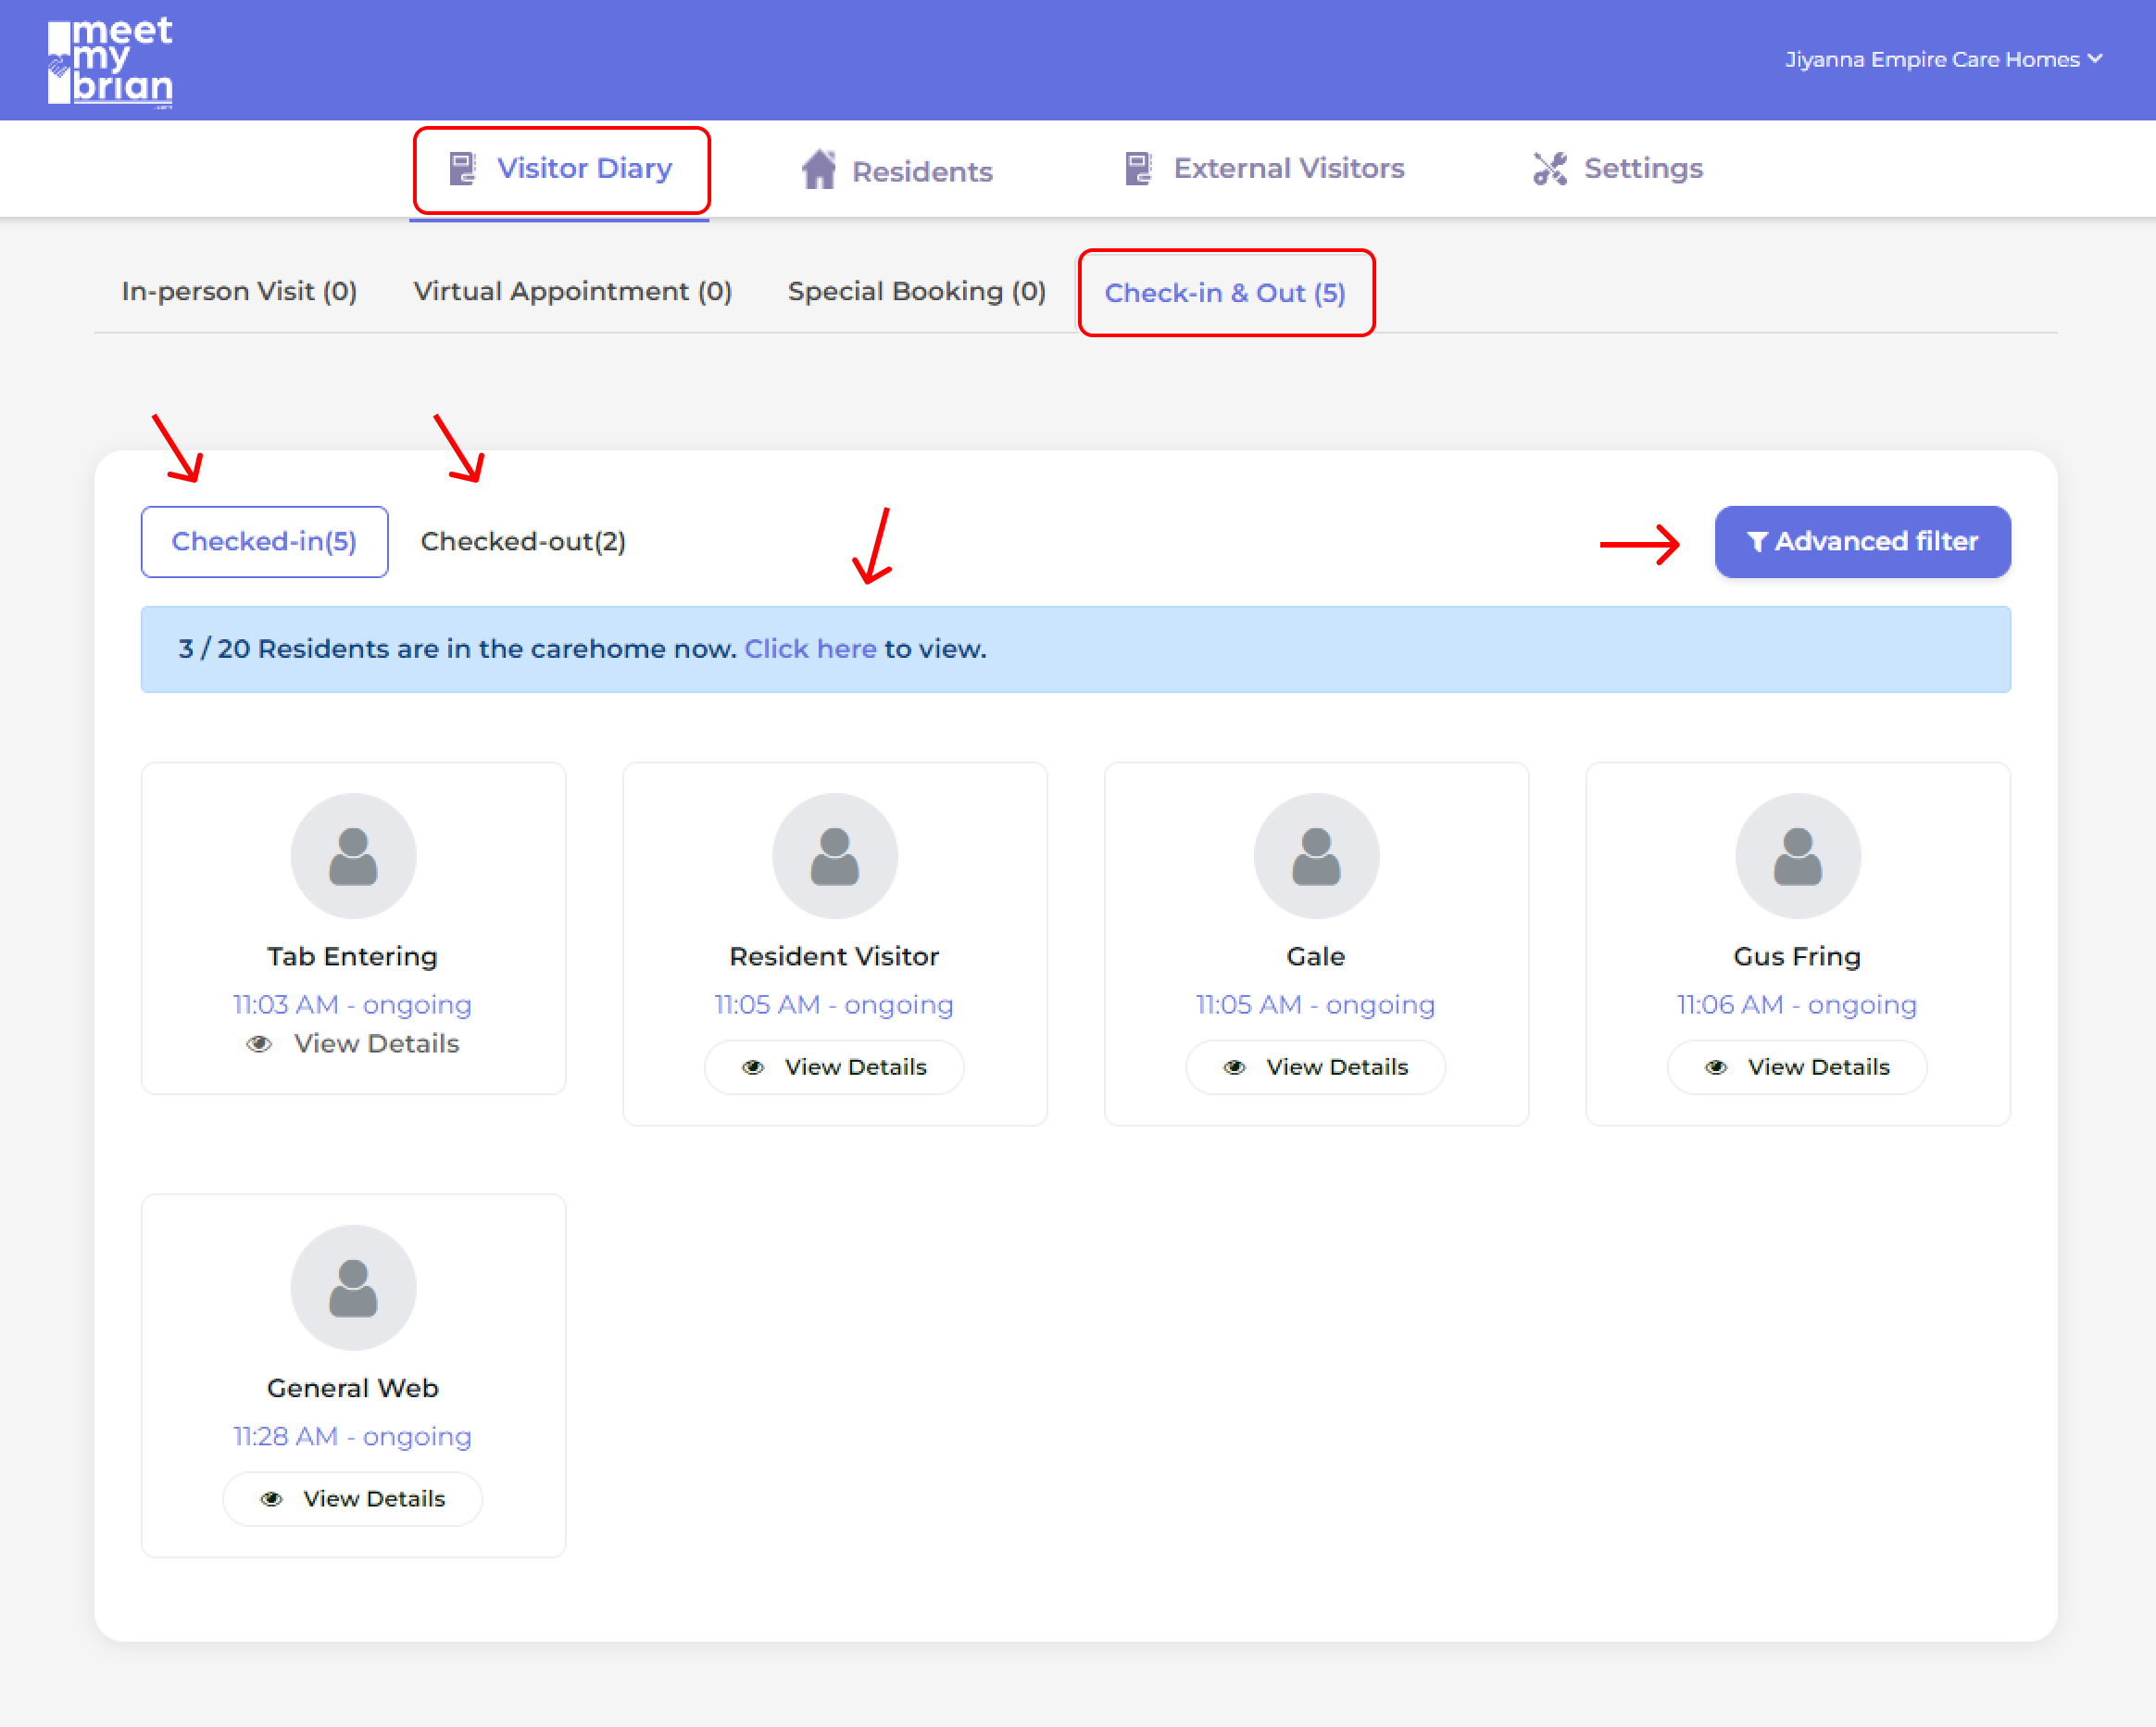Select the Checked-in(5) filter button
Image resolution: width=2156 pixels, height=1727 pixels.
point(264,541)
